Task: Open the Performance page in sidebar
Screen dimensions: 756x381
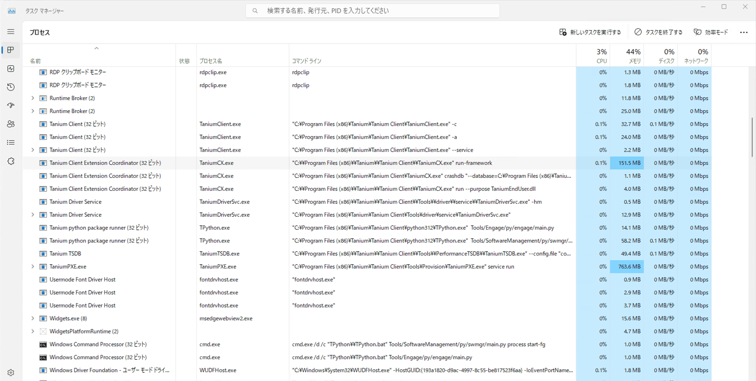Action: (11, 69)
